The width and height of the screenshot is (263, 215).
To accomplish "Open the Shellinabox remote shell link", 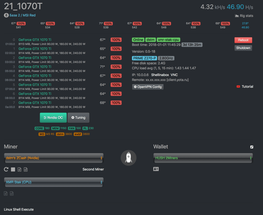I will coord(160,75).
